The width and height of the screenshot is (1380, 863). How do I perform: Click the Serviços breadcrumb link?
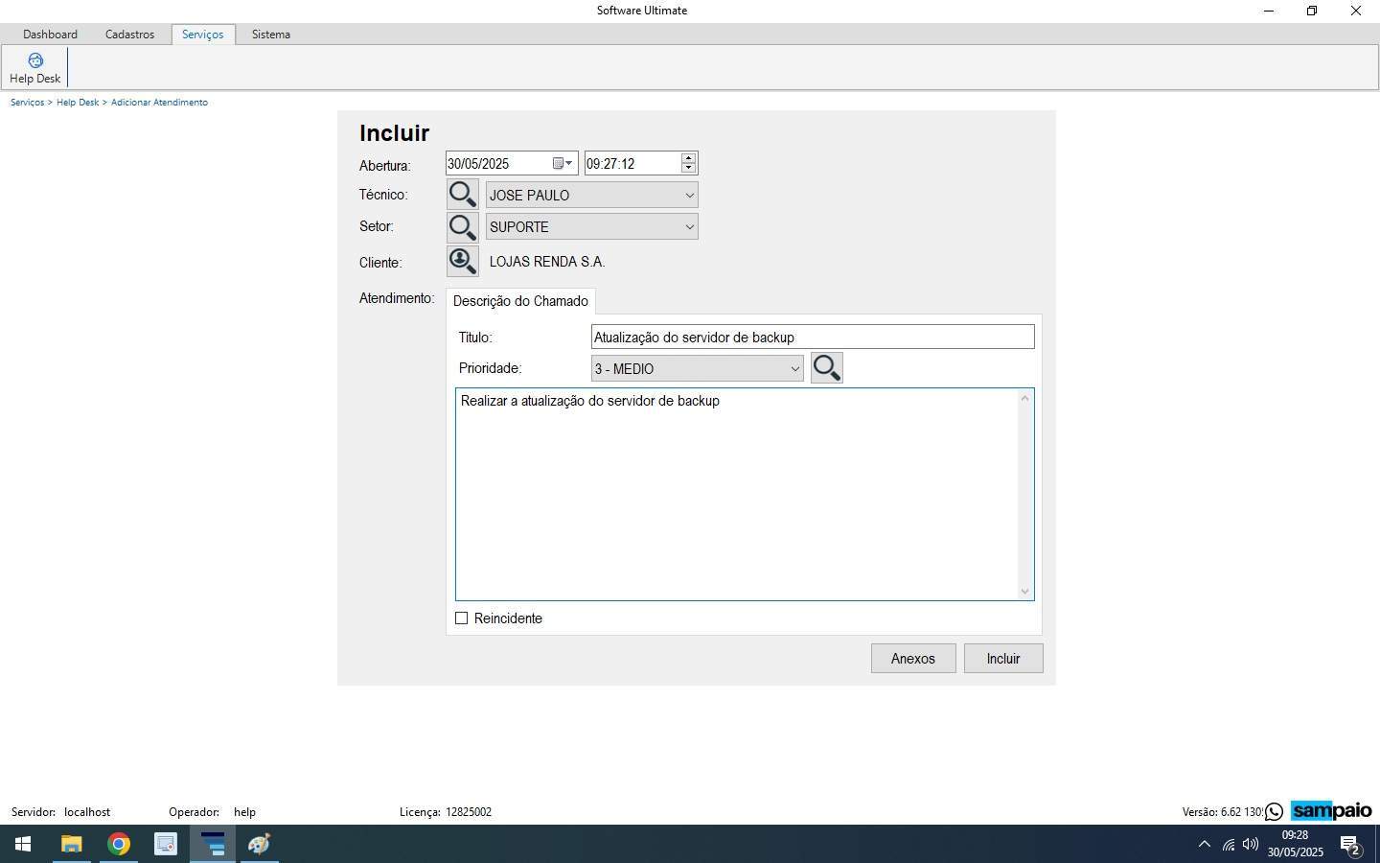(28, 103)
